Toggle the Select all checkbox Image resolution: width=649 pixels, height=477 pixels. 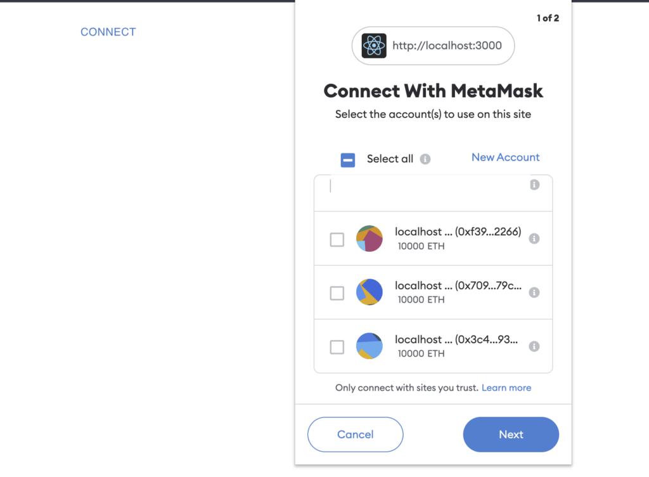click(348, 160)
